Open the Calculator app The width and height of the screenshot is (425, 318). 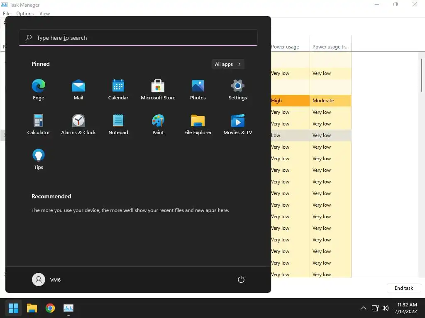pos(39,124)
